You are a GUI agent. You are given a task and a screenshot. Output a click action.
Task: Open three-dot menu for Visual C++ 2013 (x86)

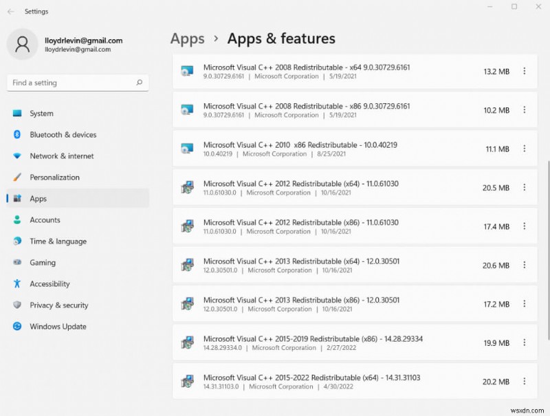525,304
